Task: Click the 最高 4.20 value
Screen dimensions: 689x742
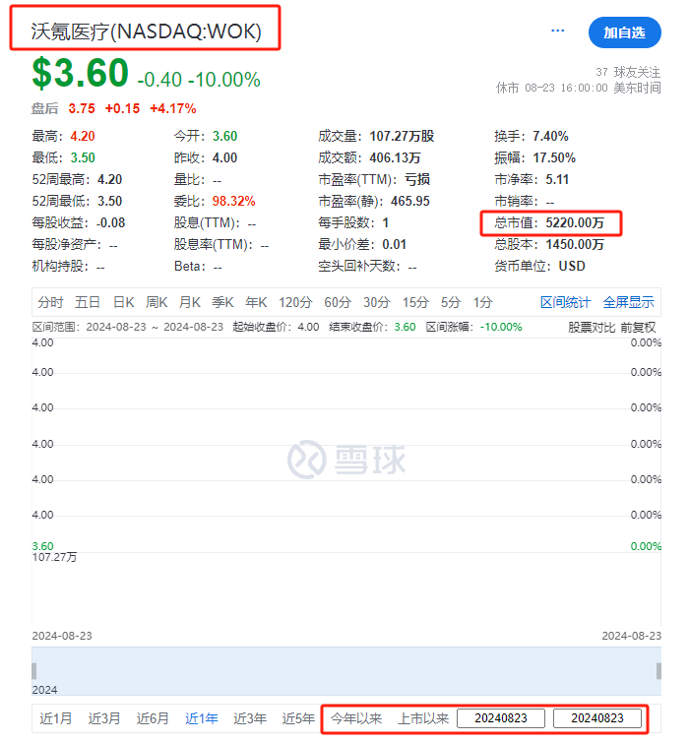Action: [x=83, y=136]
